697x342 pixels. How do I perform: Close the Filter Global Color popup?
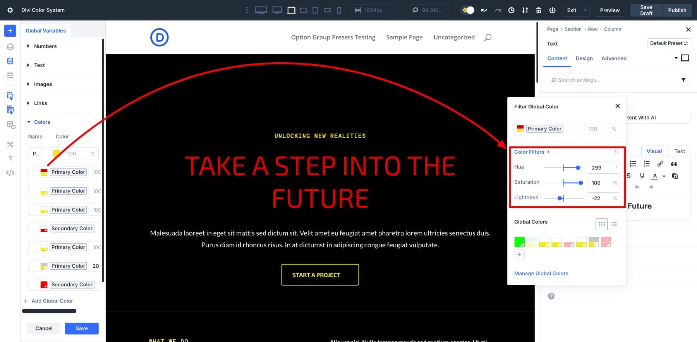tap(618, 106)
